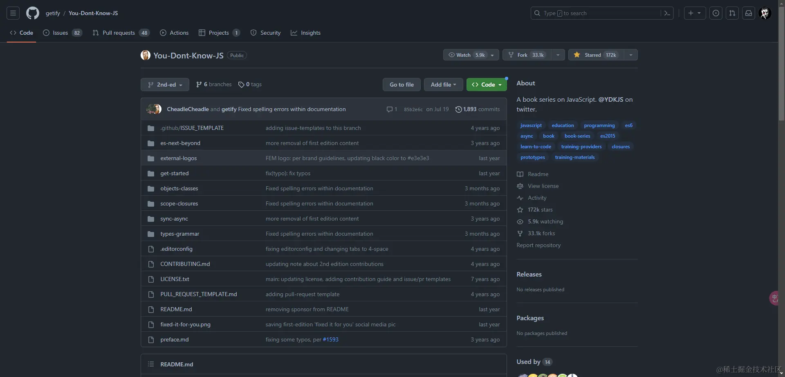The width and height of the screenshot is (785, 377).
Task: Open the Add file dropdown
Action: click(x=443, y=85)
